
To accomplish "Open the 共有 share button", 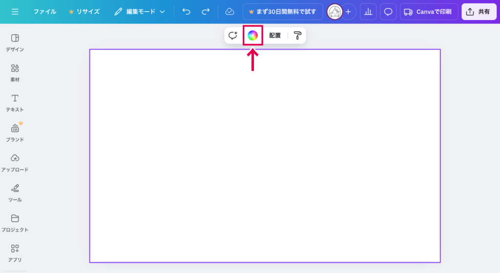I will point(479,12).
